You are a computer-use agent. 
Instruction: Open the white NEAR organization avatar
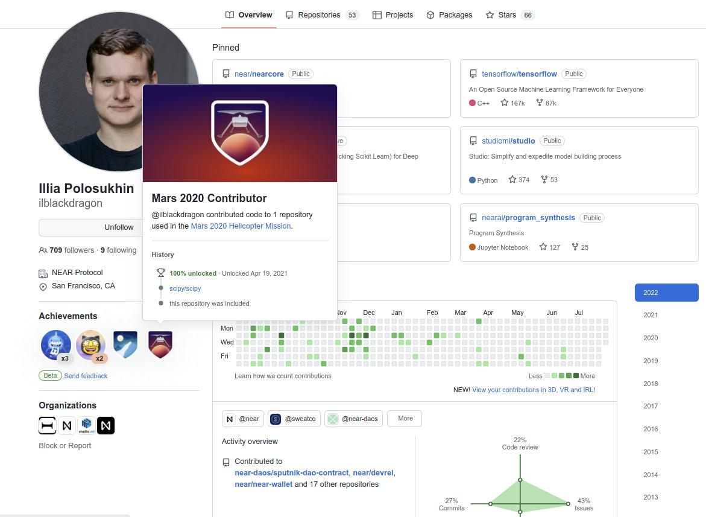coord(67,425)
